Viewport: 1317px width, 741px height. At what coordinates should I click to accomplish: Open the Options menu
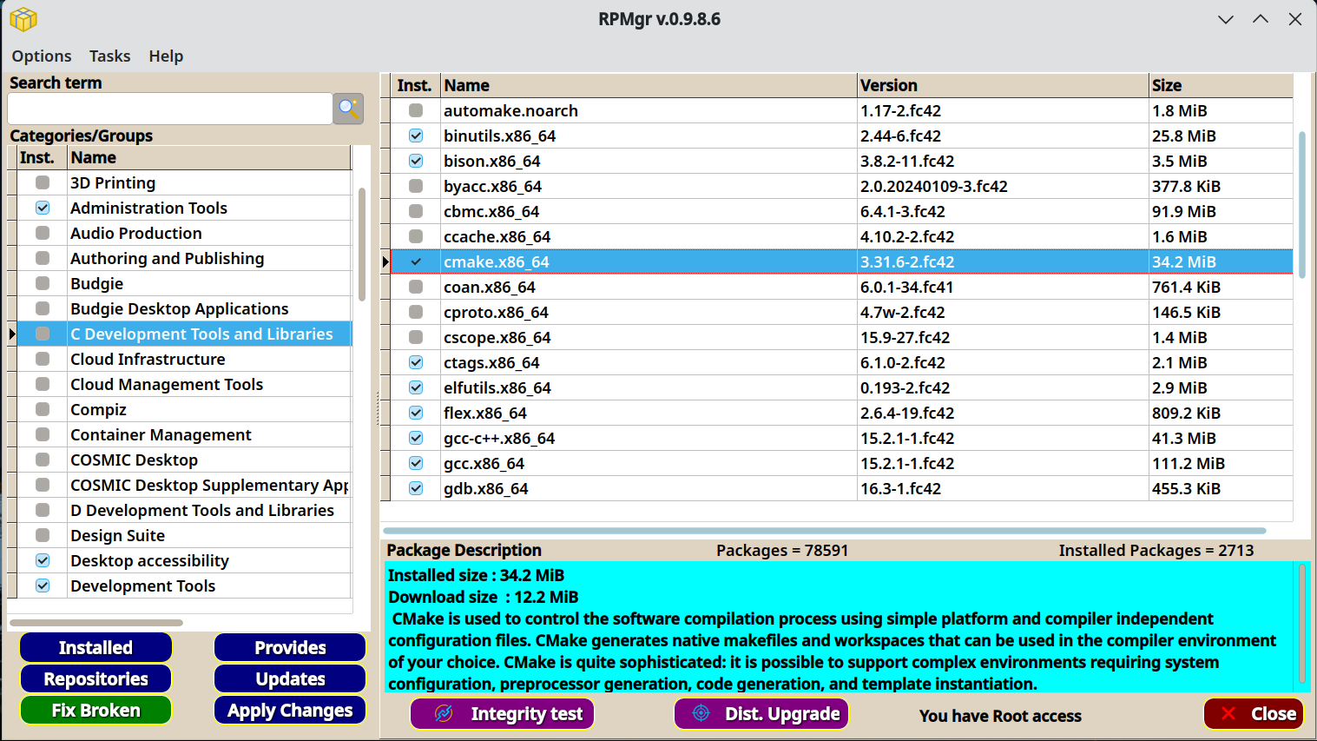42,56
